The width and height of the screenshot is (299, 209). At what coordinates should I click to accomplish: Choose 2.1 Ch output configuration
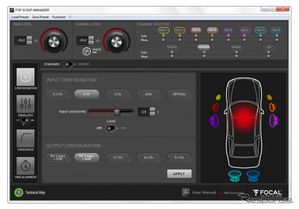pos(118,157)
